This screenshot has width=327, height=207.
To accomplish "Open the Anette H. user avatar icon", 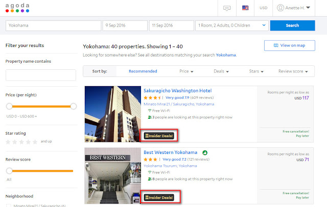I will [281, 8].
